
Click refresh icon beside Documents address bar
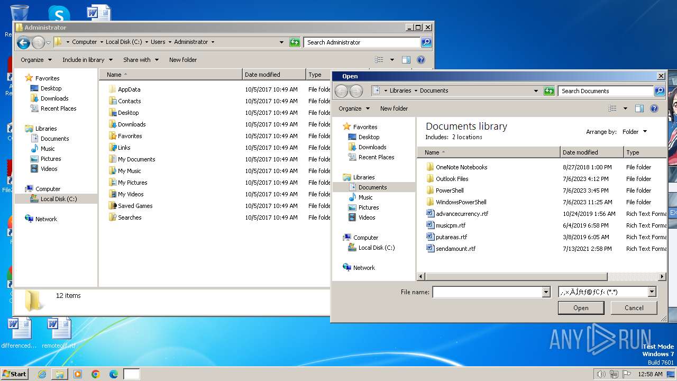pos(549,91)
